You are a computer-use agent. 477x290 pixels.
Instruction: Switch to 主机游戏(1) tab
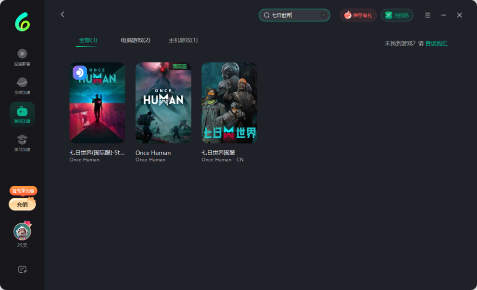click(183, 40)
